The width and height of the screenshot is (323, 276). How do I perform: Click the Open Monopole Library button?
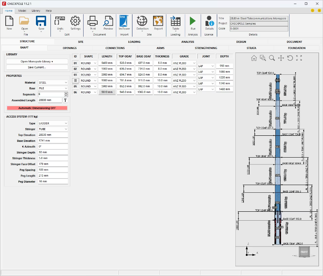[37, 61]
